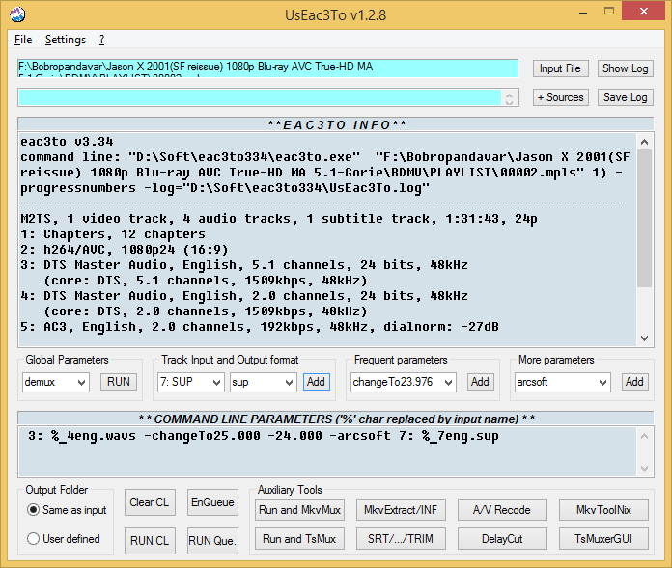Click the Run and TsMux button
This screenshot has height=568, width=672.
click(x=299, y=539)
